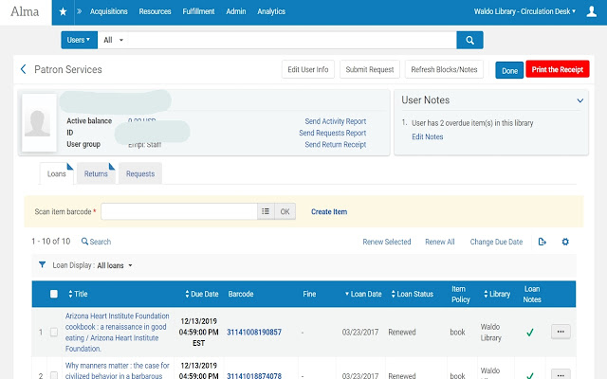Click Print the Receipt button
The image size is (607, 379).
[557, 69]
